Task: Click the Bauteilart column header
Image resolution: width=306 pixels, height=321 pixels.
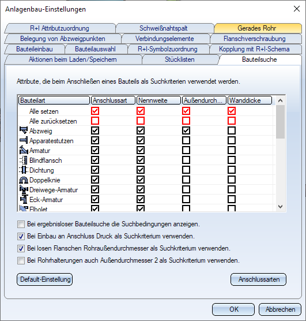Action: (54, 100)
